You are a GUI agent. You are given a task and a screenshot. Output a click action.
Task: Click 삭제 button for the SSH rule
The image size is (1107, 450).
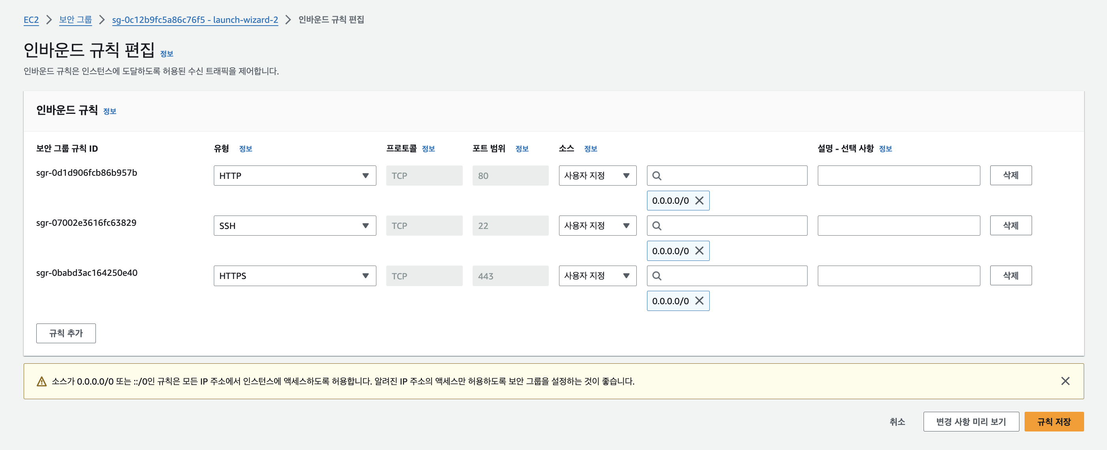pyautogui.click(x=1010, y=226)
